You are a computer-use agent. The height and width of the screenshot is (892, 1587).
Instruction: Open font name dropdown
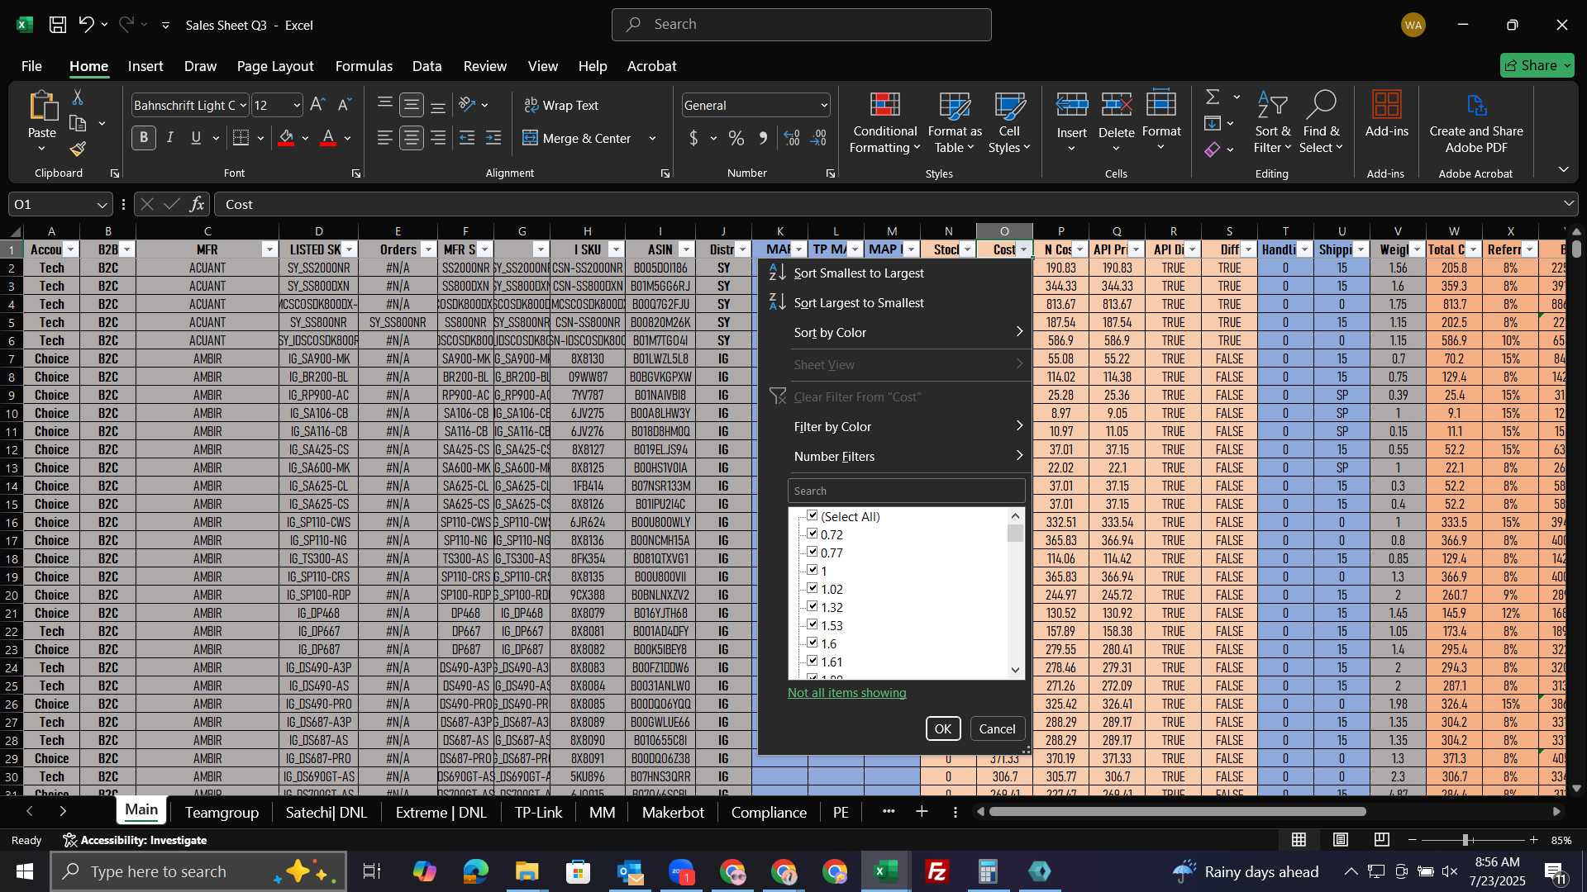(242, 105)
